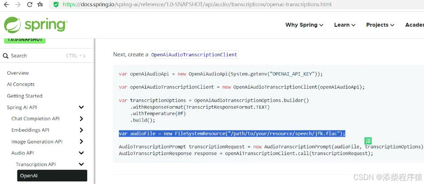Viewport: 424px width, 184px height.
Task: Collapse the Transcription API chevron
Action: (81, 164)
